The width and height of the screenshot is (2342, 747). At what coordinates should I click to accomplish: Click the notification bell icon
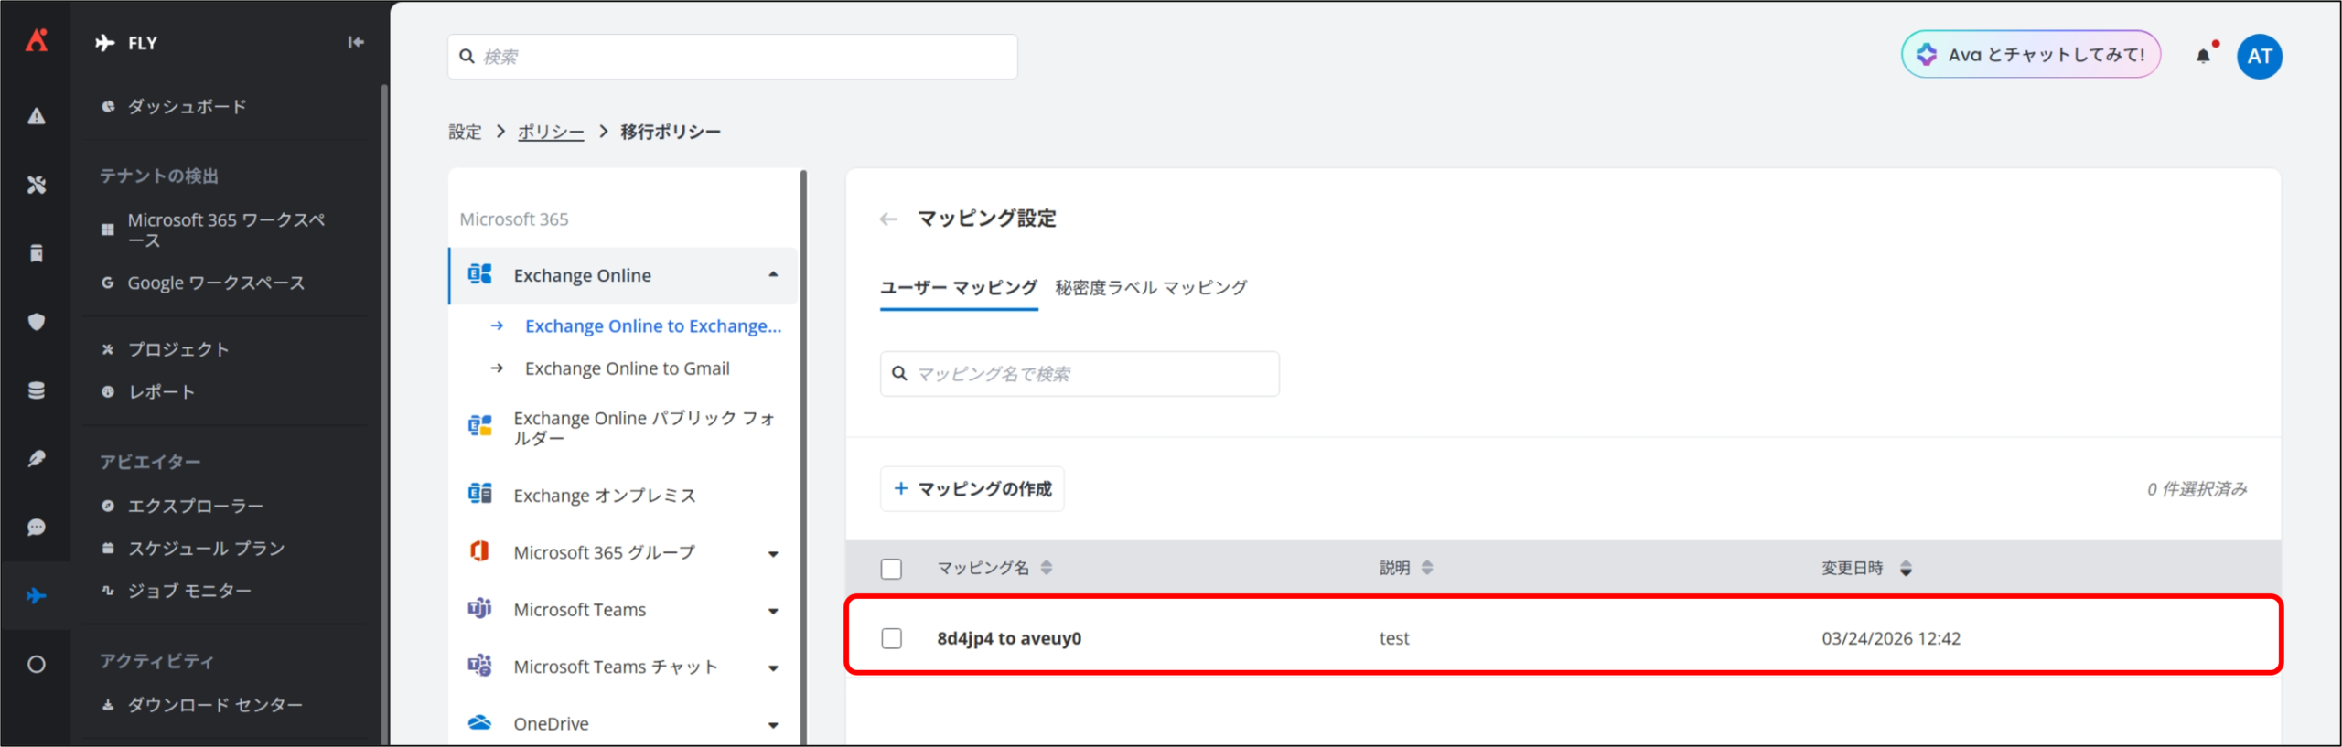(x=2203, y=57)
